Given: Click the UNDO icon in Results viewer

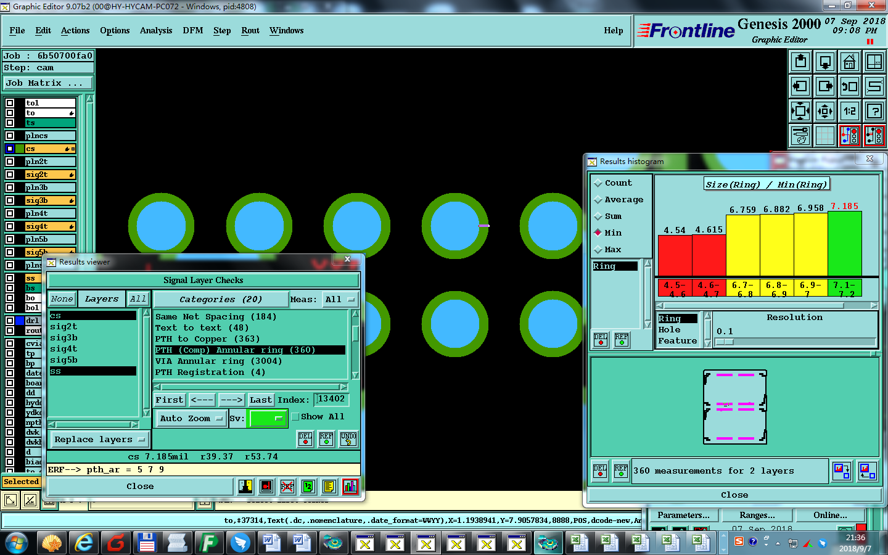Looking at the screenshot, I should click(x=348, y=439).
